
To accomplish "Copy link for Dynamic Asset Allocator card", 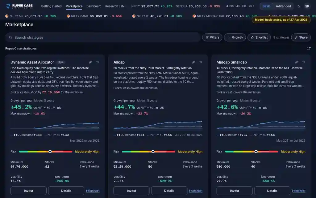I will (x=91, y=62).
